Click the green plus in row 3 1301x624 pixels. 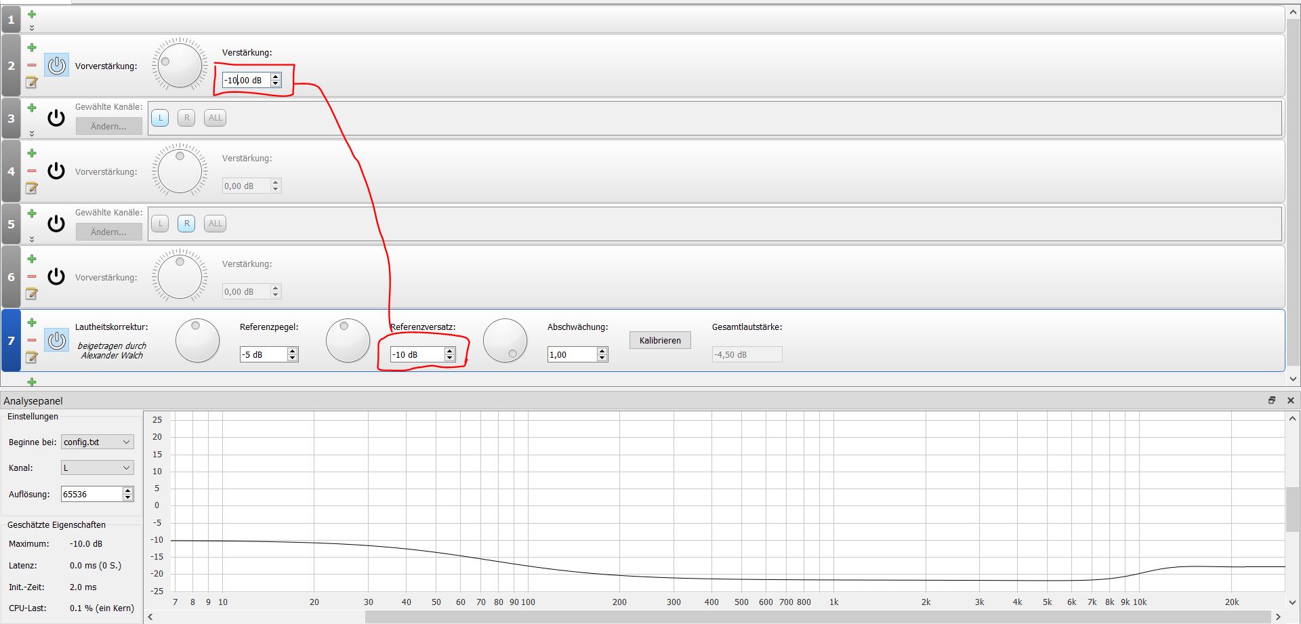tap(32, 108)
